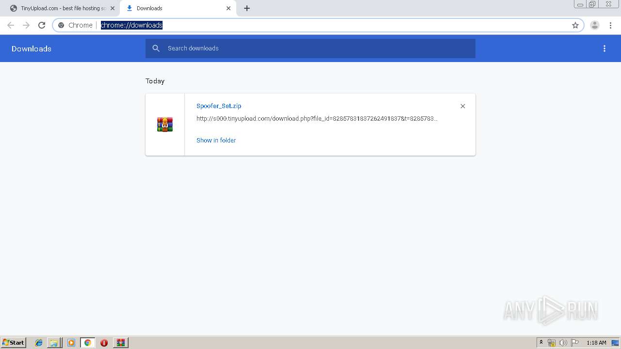
Task: Click the 1:18 AM clock
Action: pos(596,343)
